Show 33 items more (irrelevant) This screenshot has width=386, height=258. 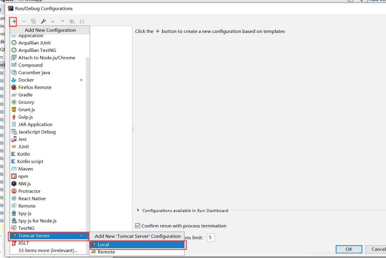click(48, 250)
